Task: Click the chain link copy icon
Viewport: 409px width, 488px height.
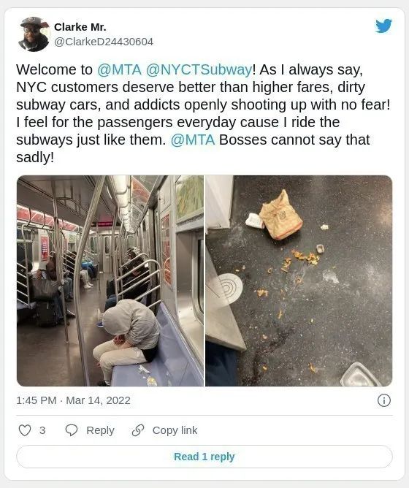Action: 137,430
